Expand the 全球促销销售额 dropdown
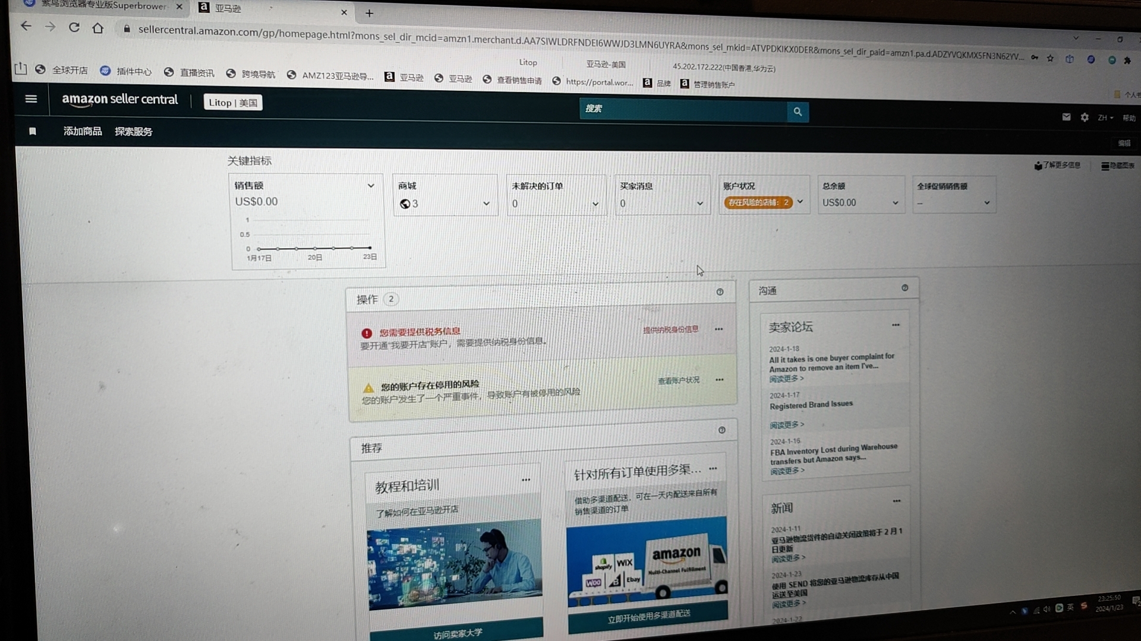 coord(987,203)
